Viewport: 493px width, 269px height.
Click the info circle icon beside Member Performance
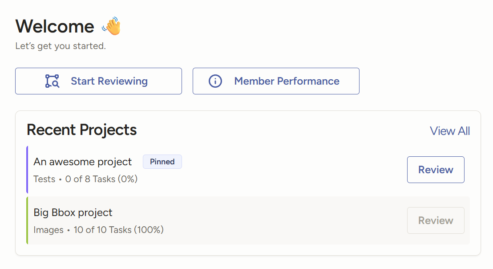point(215,81)
